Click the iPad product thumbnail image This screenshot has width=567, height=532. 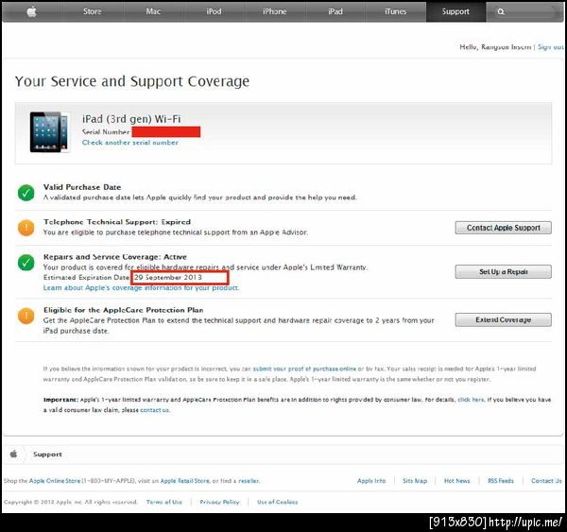click(49, 132)
